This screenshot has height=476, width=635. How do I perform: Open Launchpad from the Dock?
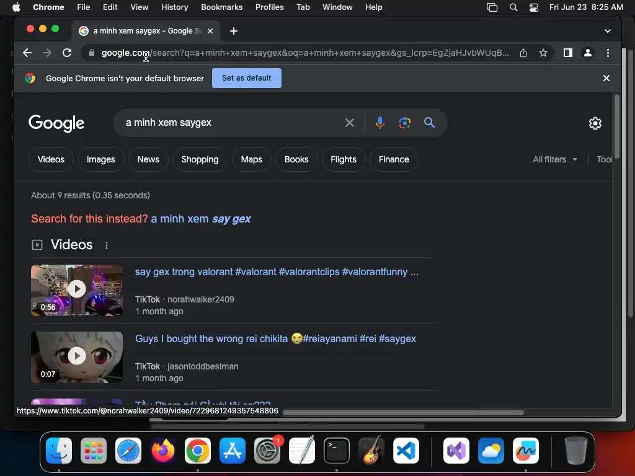click(x=94, y=451)
